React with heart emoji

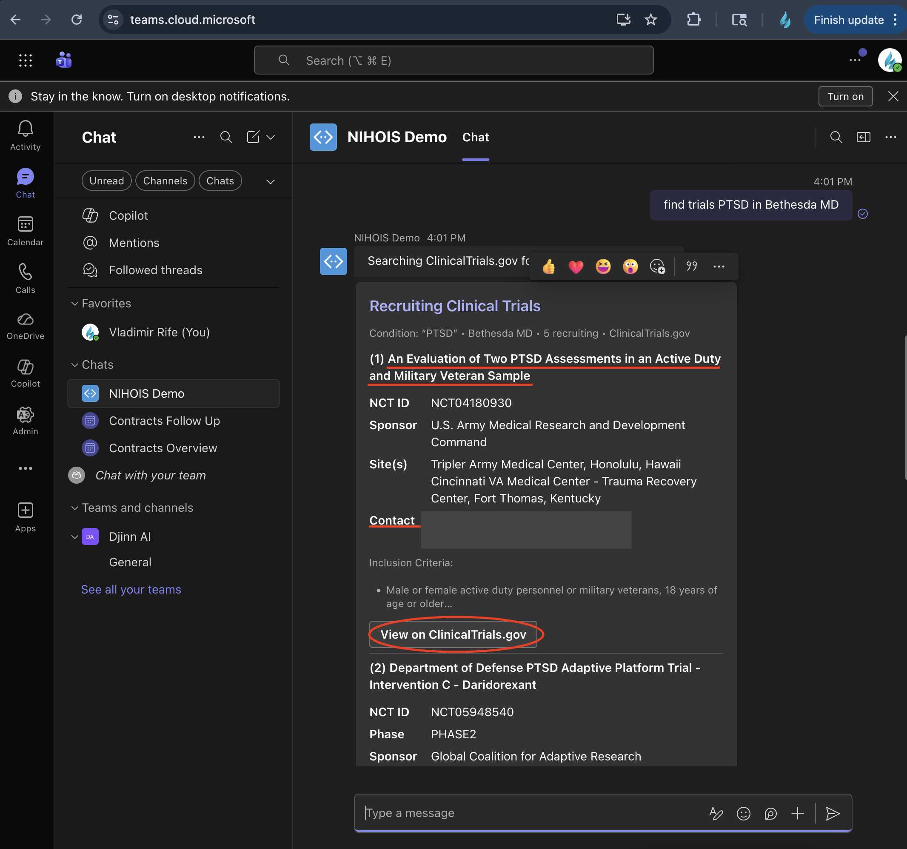pyautogui.click(x=576, y=266)
